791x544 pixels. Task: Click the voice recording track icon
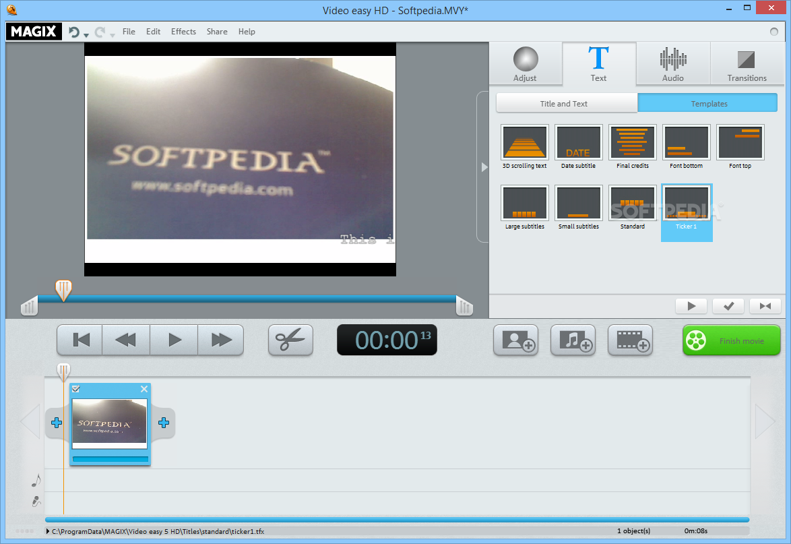point(36,502)
